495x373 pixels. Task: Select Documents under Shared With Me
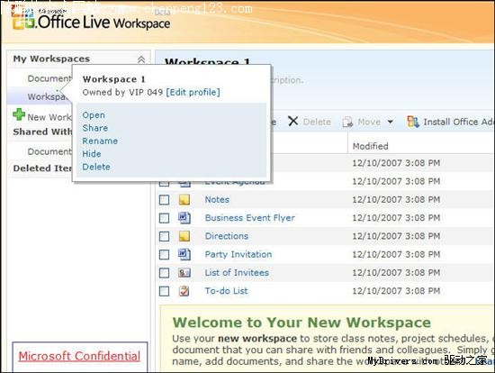[x=49, y=151]
